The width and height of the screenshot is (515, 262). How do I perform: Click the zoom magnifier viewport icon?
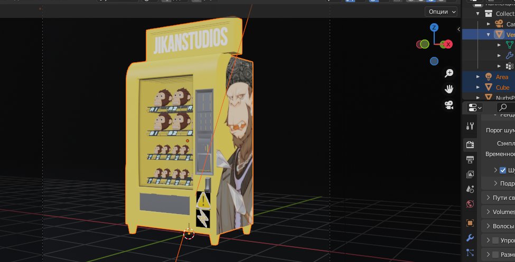(448, 73)
